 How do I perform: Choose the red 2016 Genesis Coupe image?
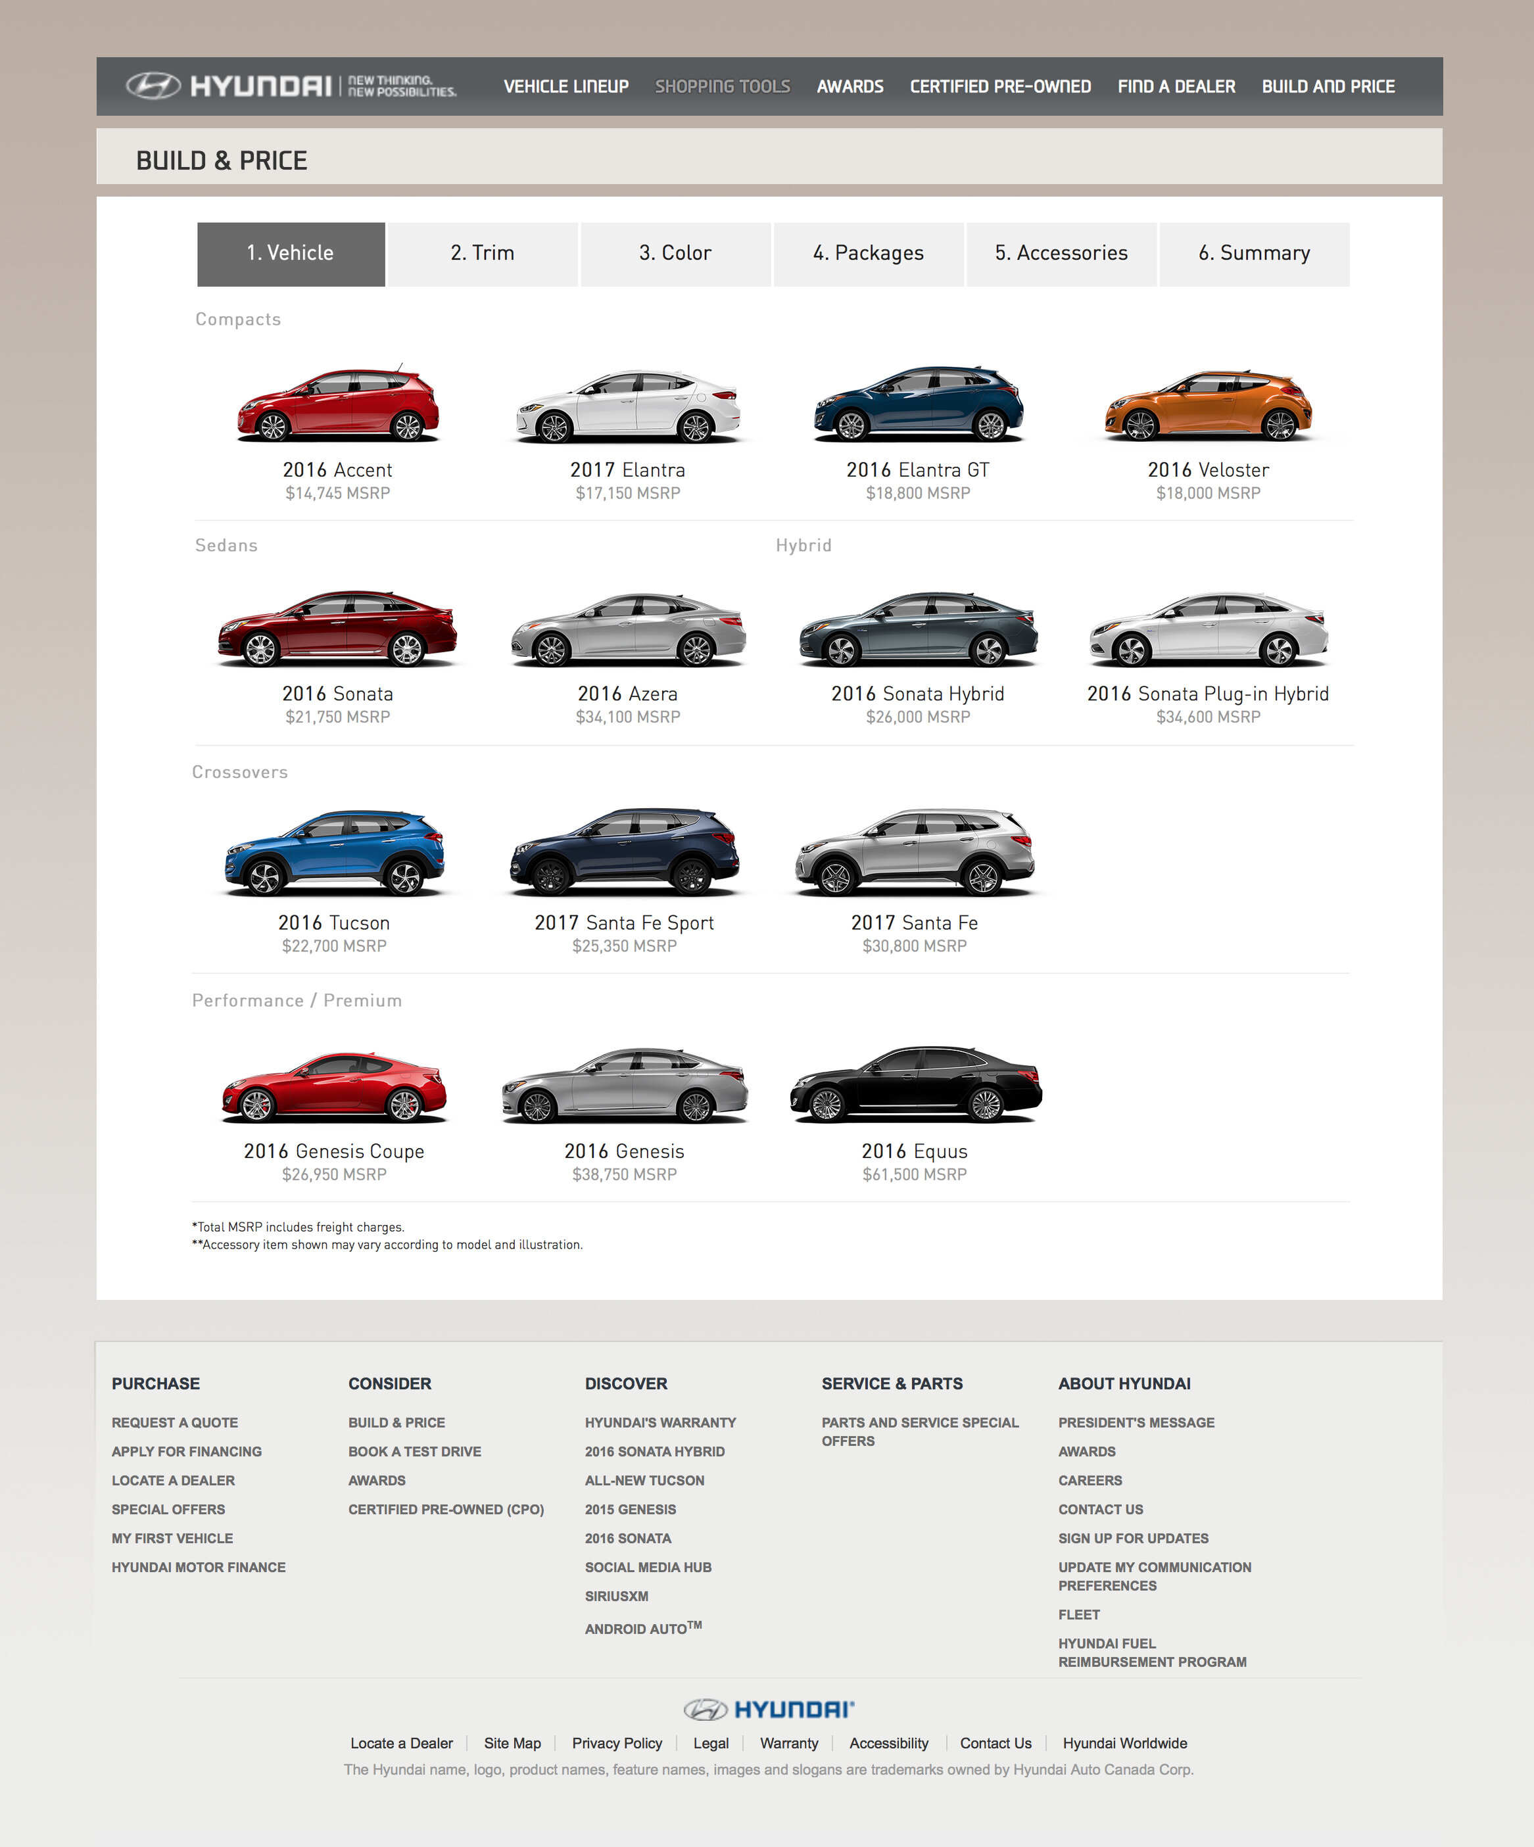(x=334, y=1087)
